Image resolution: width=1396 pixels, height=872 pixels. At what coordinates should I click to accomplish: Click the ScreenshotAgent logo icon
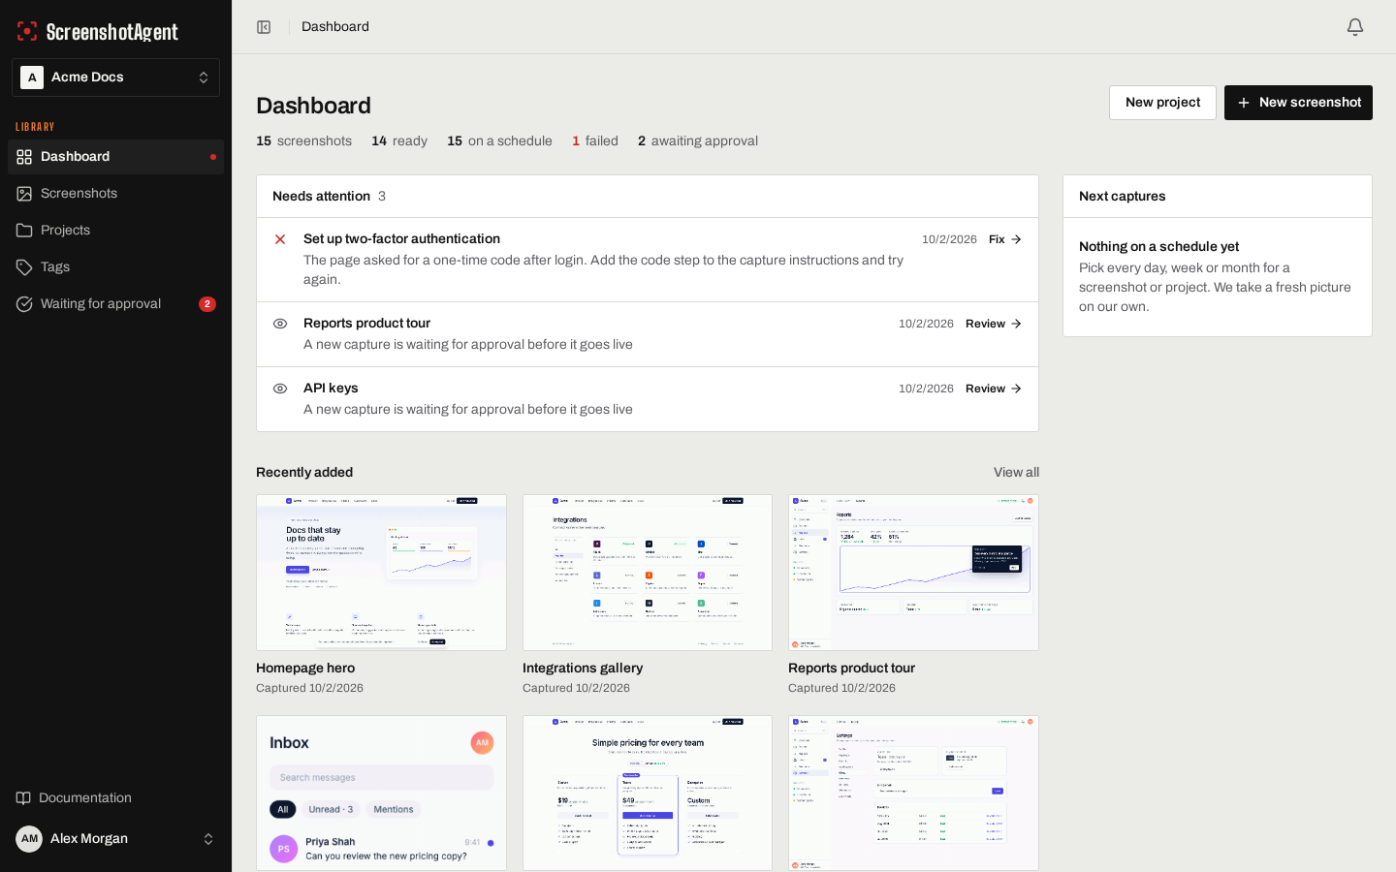click(27, 31)
